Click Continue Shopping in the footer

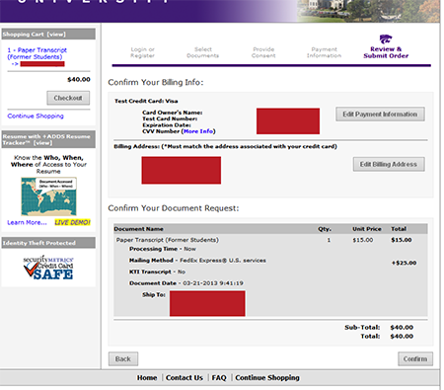pyautogui.click(x=267, y=378)
